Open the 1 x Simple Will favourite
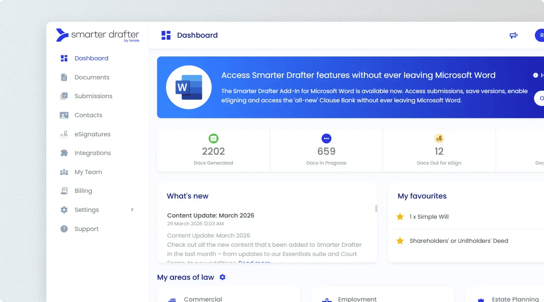Image resolution: width=544 pixels, height=302 pixels. point(429,217)
